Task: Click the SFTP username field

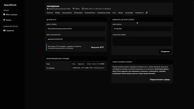Action: [76, 39]
